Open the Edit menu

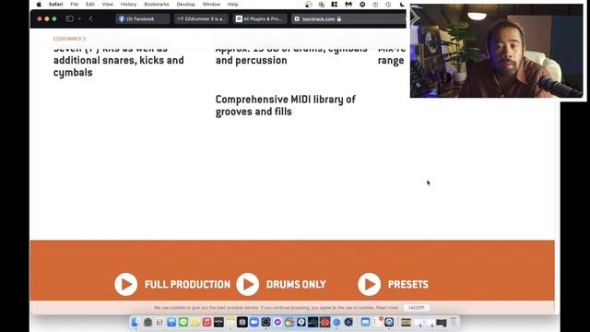pos(90,4)
